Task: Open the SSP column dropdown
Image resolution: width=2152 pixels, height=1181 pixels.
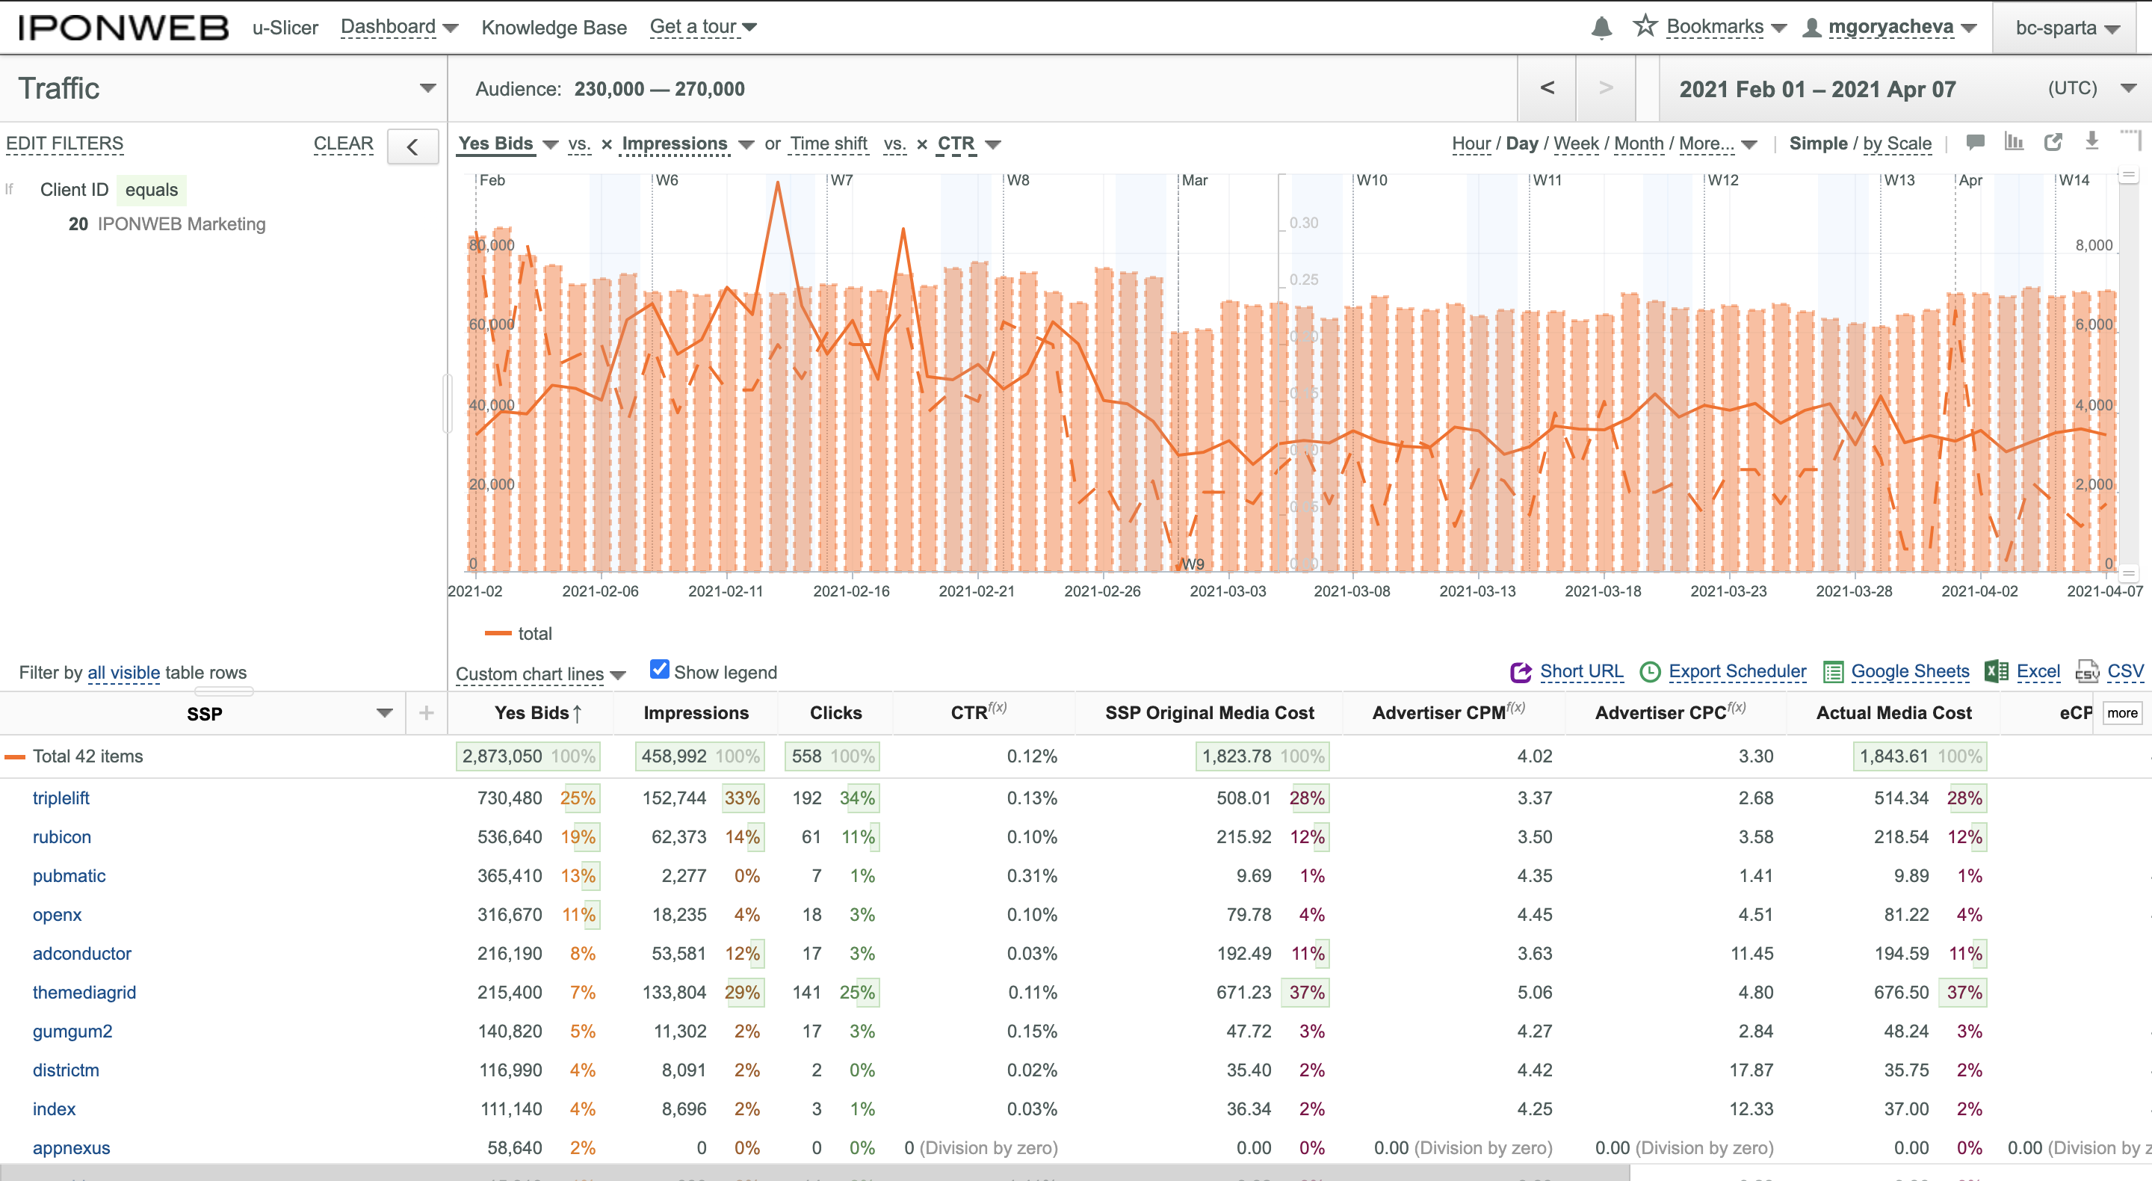Action: (x=384, y=713)
